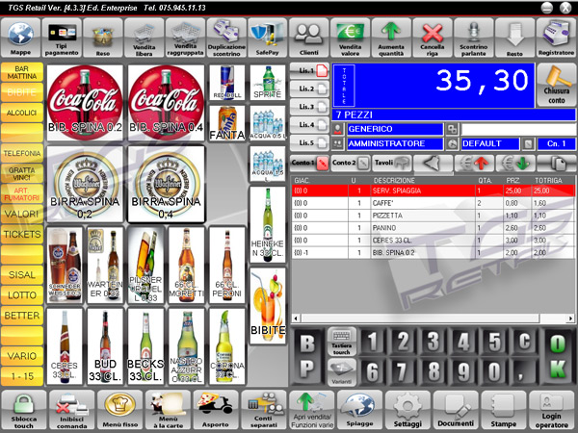Open Varianti option button
Screen dimensions: 578x433
pyautogui.click(x=342, y=371)
